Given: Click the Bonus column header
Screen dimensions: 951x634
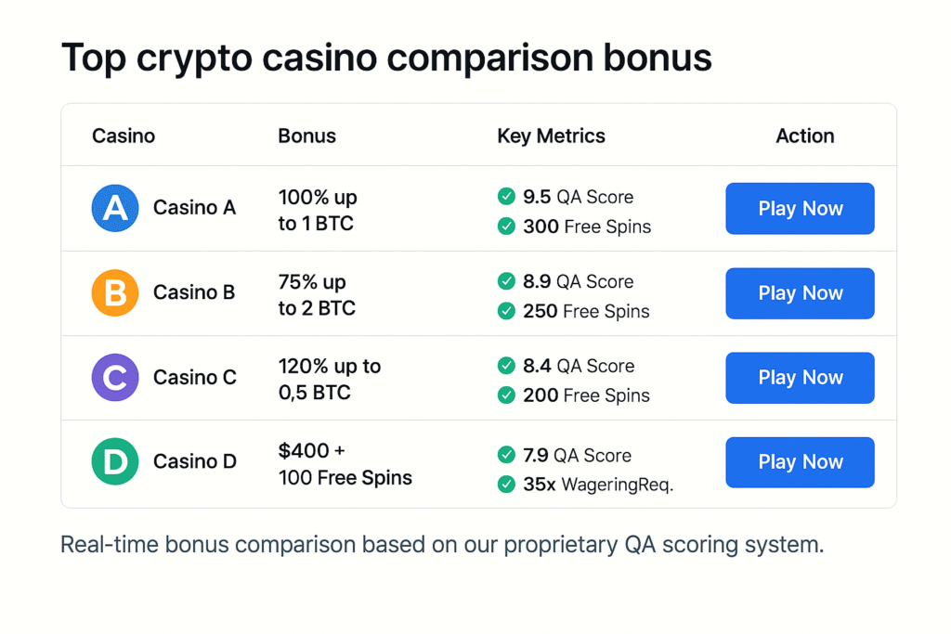Looking at the screenshot, I should point(306,136).
